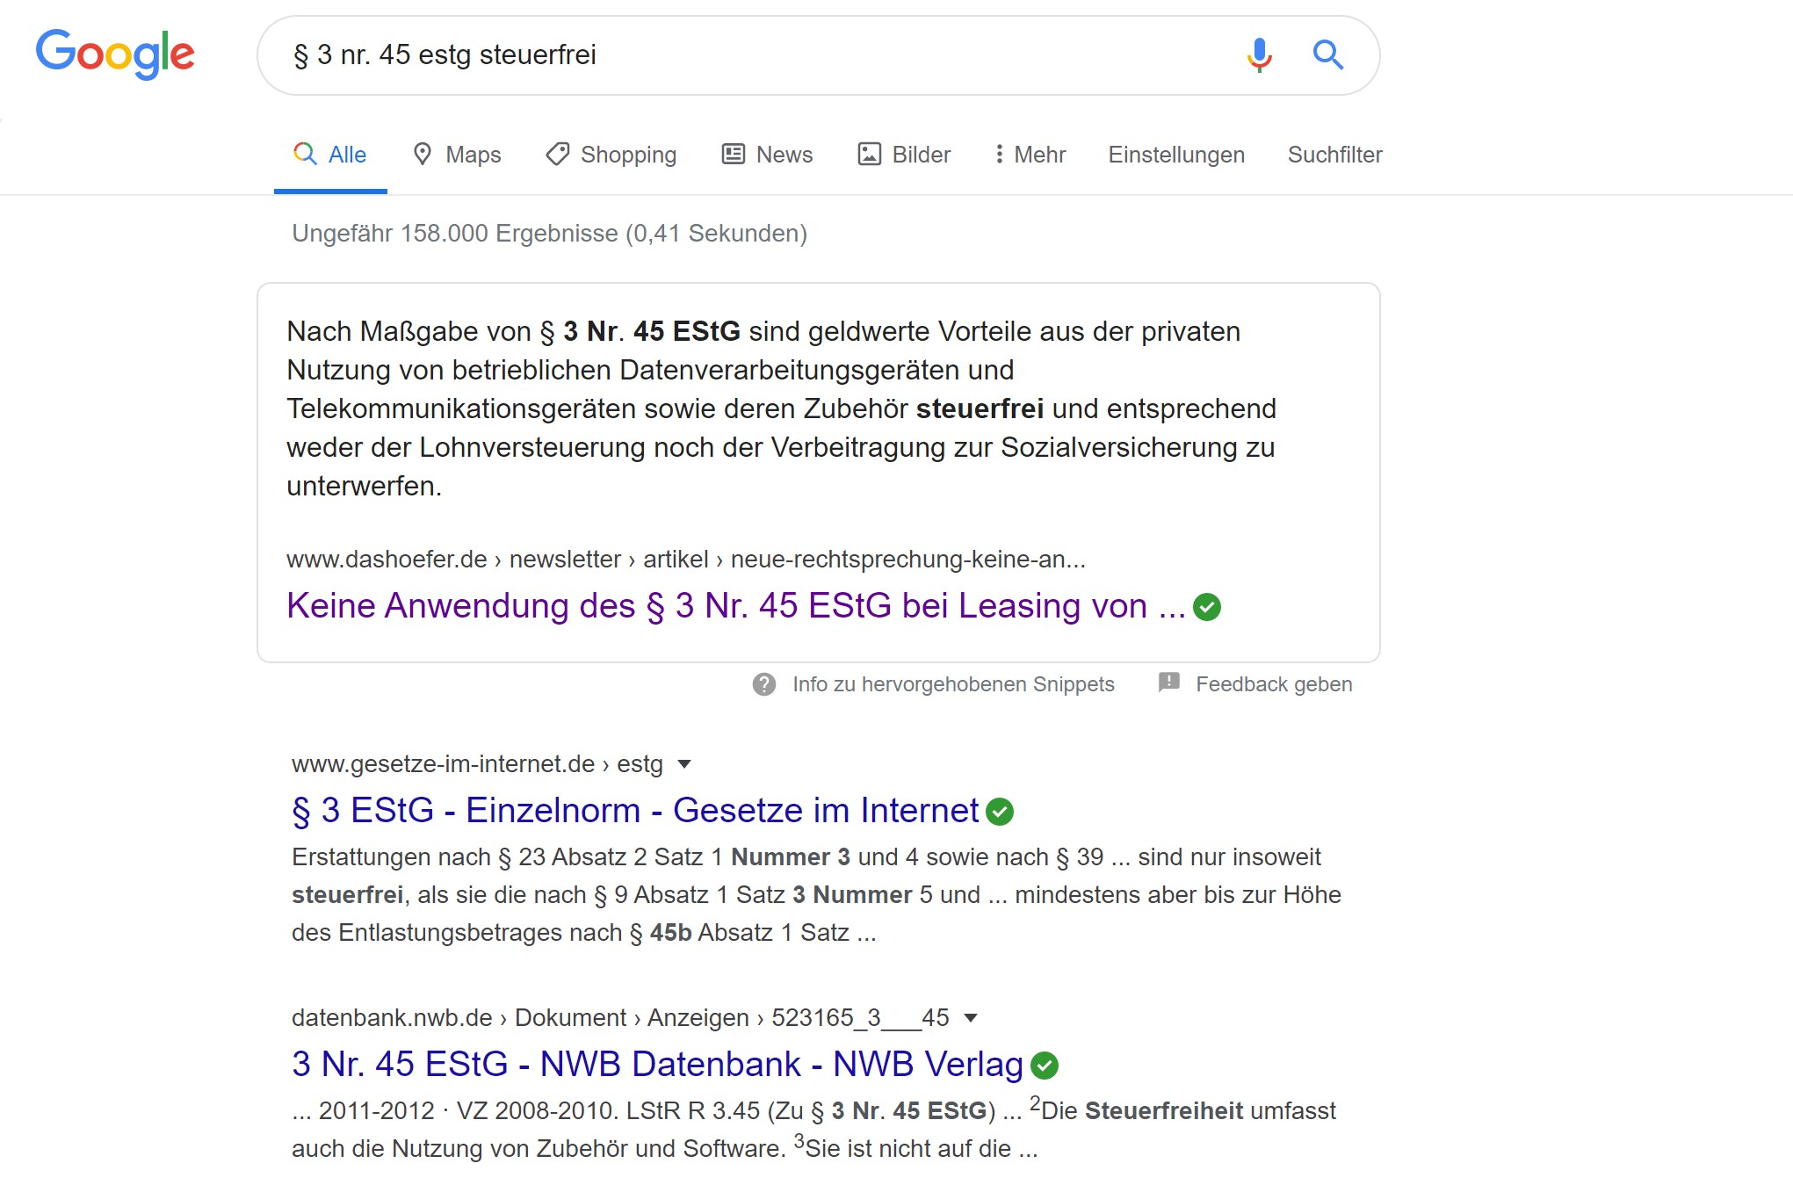
Task: Expand dropdown arrow beside datenbank.nwb.de URL
Action: (971, 1018)
